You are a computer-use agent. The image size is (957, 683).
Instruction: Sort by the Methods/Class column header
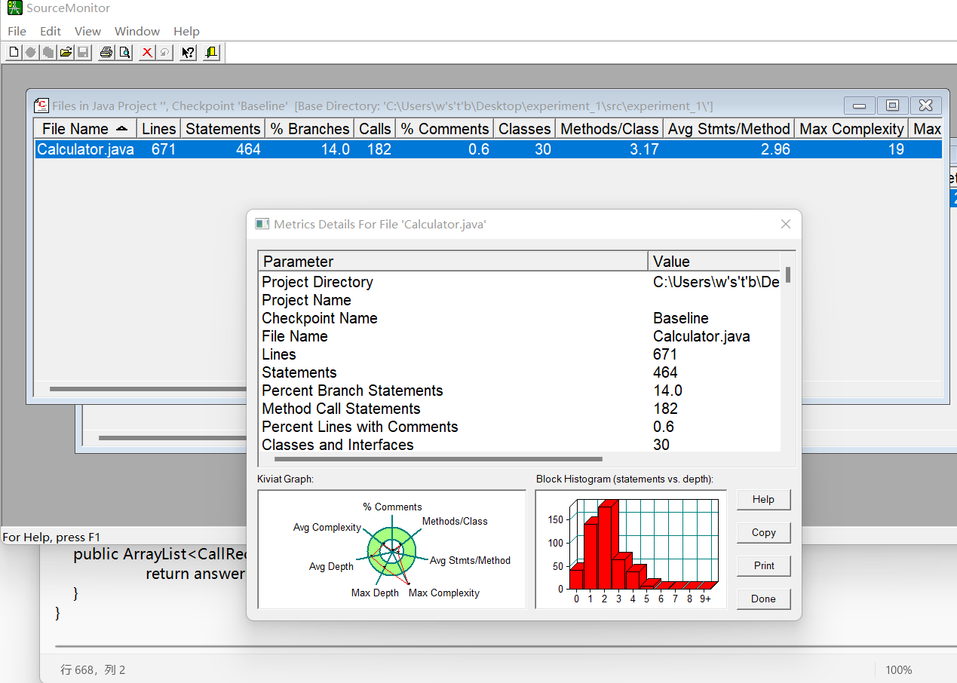coord(609,129)
